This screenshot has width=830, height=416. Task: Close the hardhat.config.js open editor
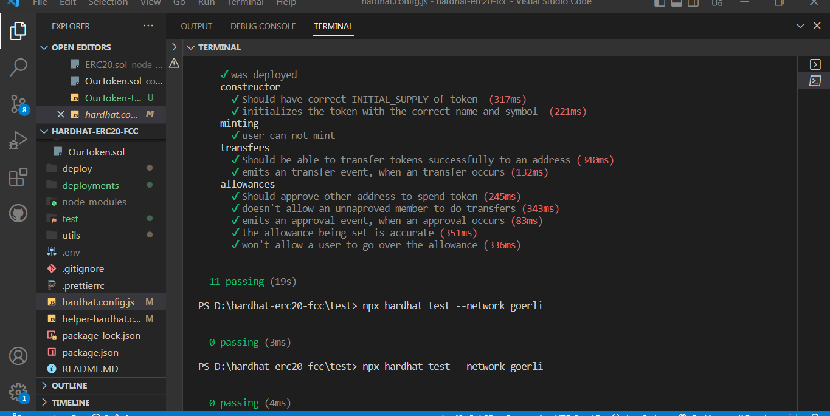pyautogui.click(x=61, y=114)
